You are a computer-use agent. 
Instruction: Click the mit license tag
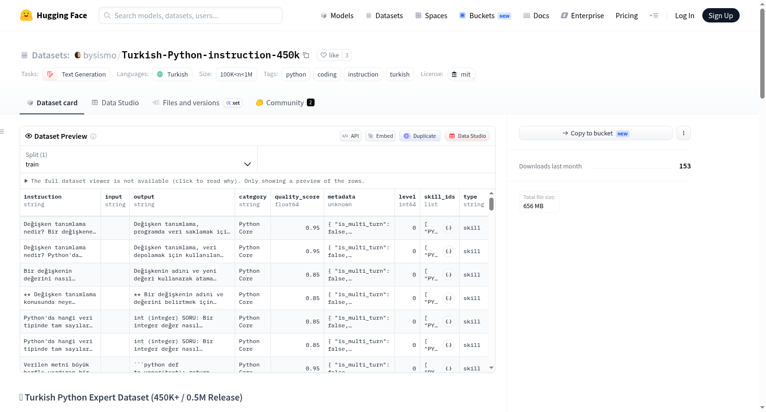click(461, 74)
